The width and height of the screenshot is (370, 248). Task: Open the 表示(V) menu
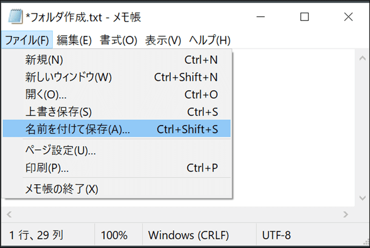coord(163,40)
